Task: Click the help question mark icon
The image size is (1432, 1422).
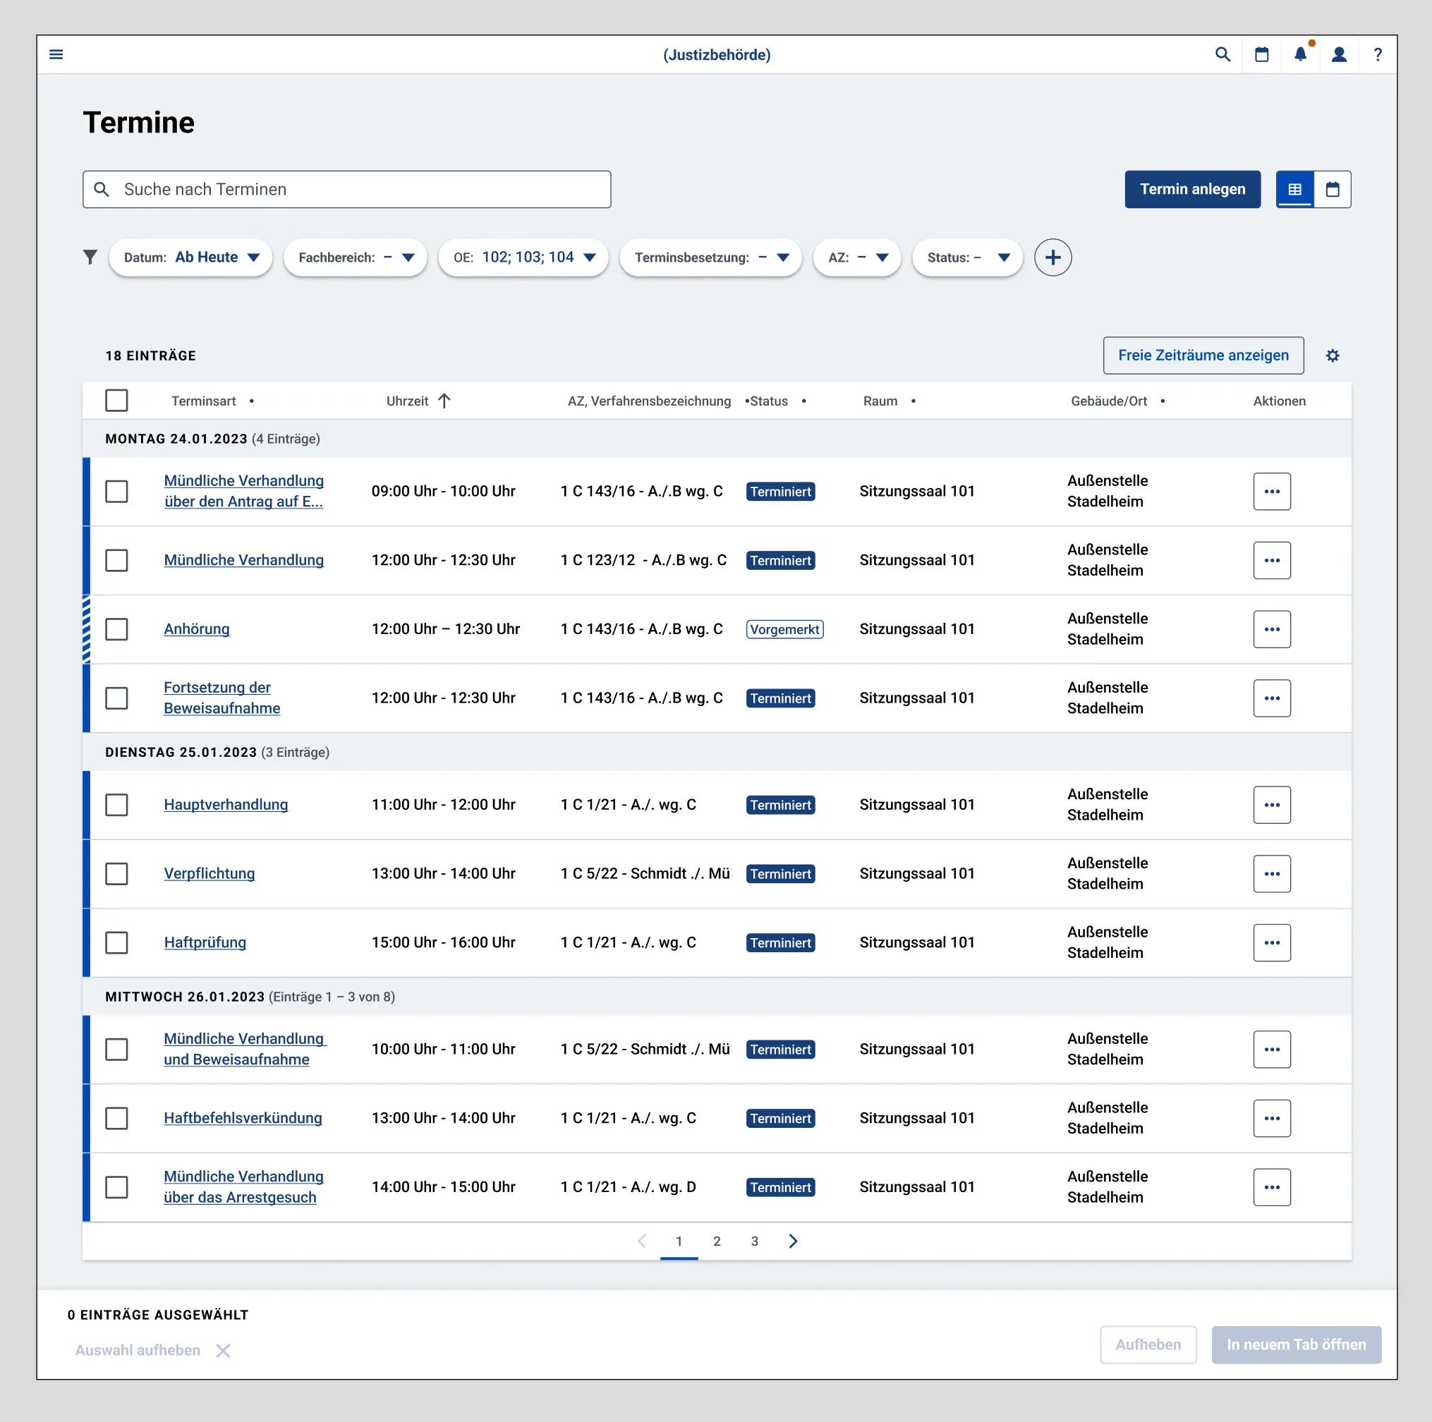Action: pyautogui.click(x=1377, y=54)
